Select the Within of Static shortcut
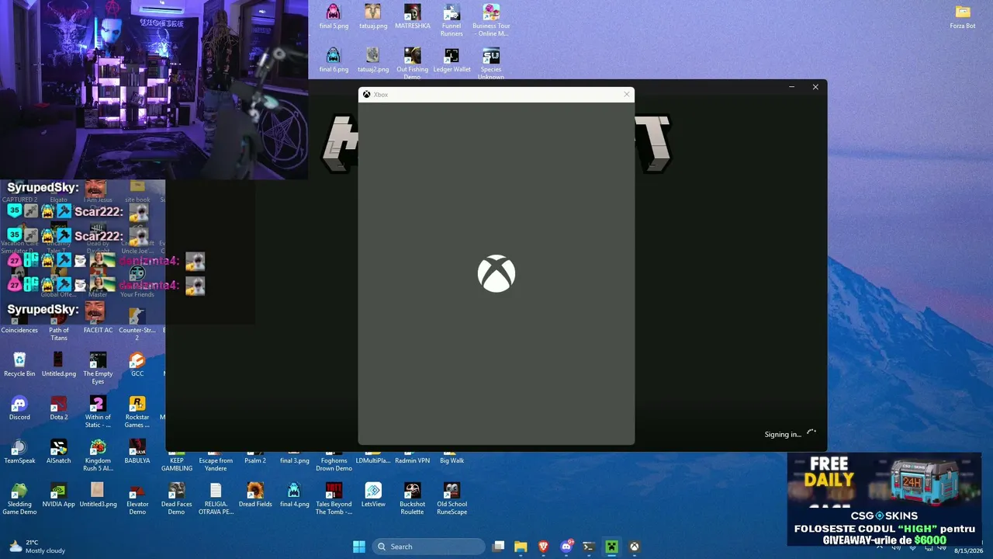The width and height of the screenshot is (993, 559). (99, 411)
